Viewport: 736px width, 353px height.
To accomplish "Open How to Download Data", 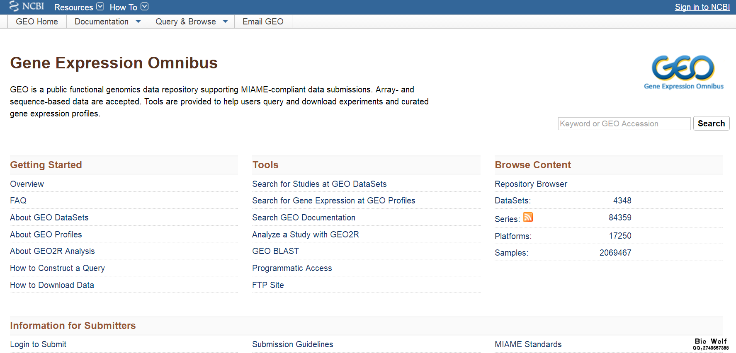I will tap(52, 285).
